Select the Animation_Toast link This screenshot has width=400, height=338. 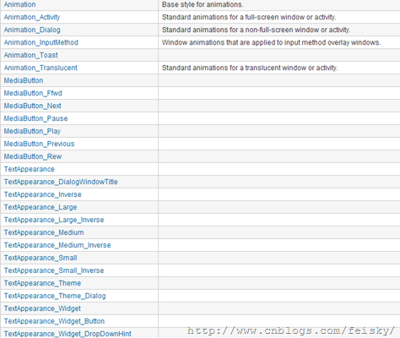[x=30, y=55]
